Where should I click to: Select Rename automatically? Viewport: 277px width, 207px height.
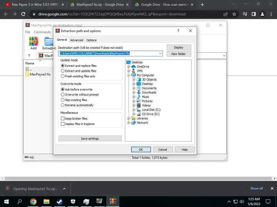[x=77, y=105]
